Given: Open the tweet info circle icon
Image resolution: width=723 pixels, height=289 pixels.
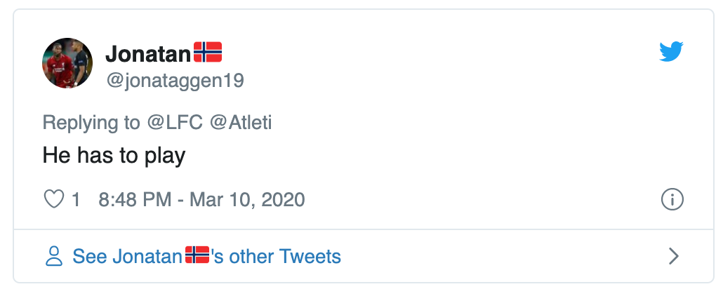Looking at the screenshot, I should [x=672, y=200].
